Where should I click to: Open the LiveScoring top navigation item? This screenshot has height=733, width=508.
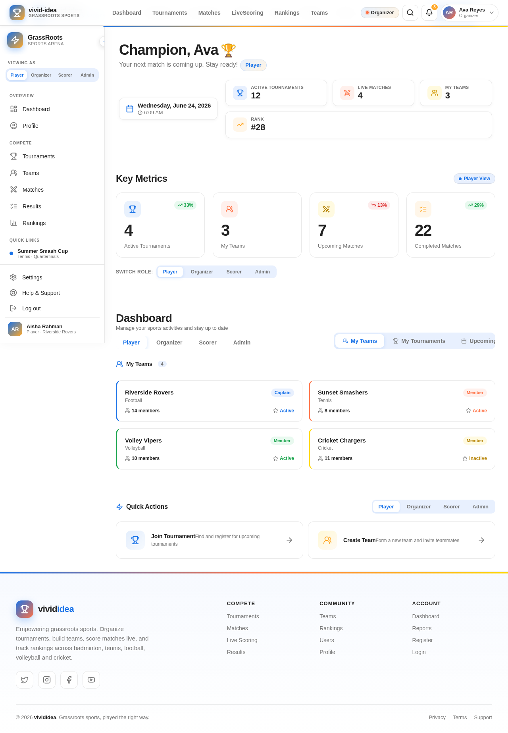click(x=248, y=13)
